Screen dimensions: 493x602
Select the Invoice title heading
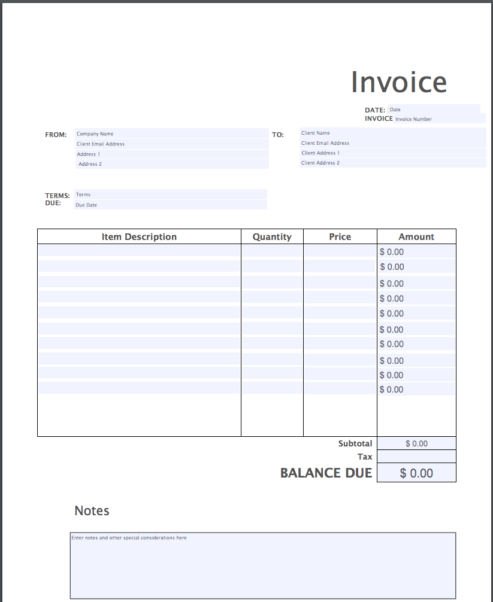(x=400, y=82)
